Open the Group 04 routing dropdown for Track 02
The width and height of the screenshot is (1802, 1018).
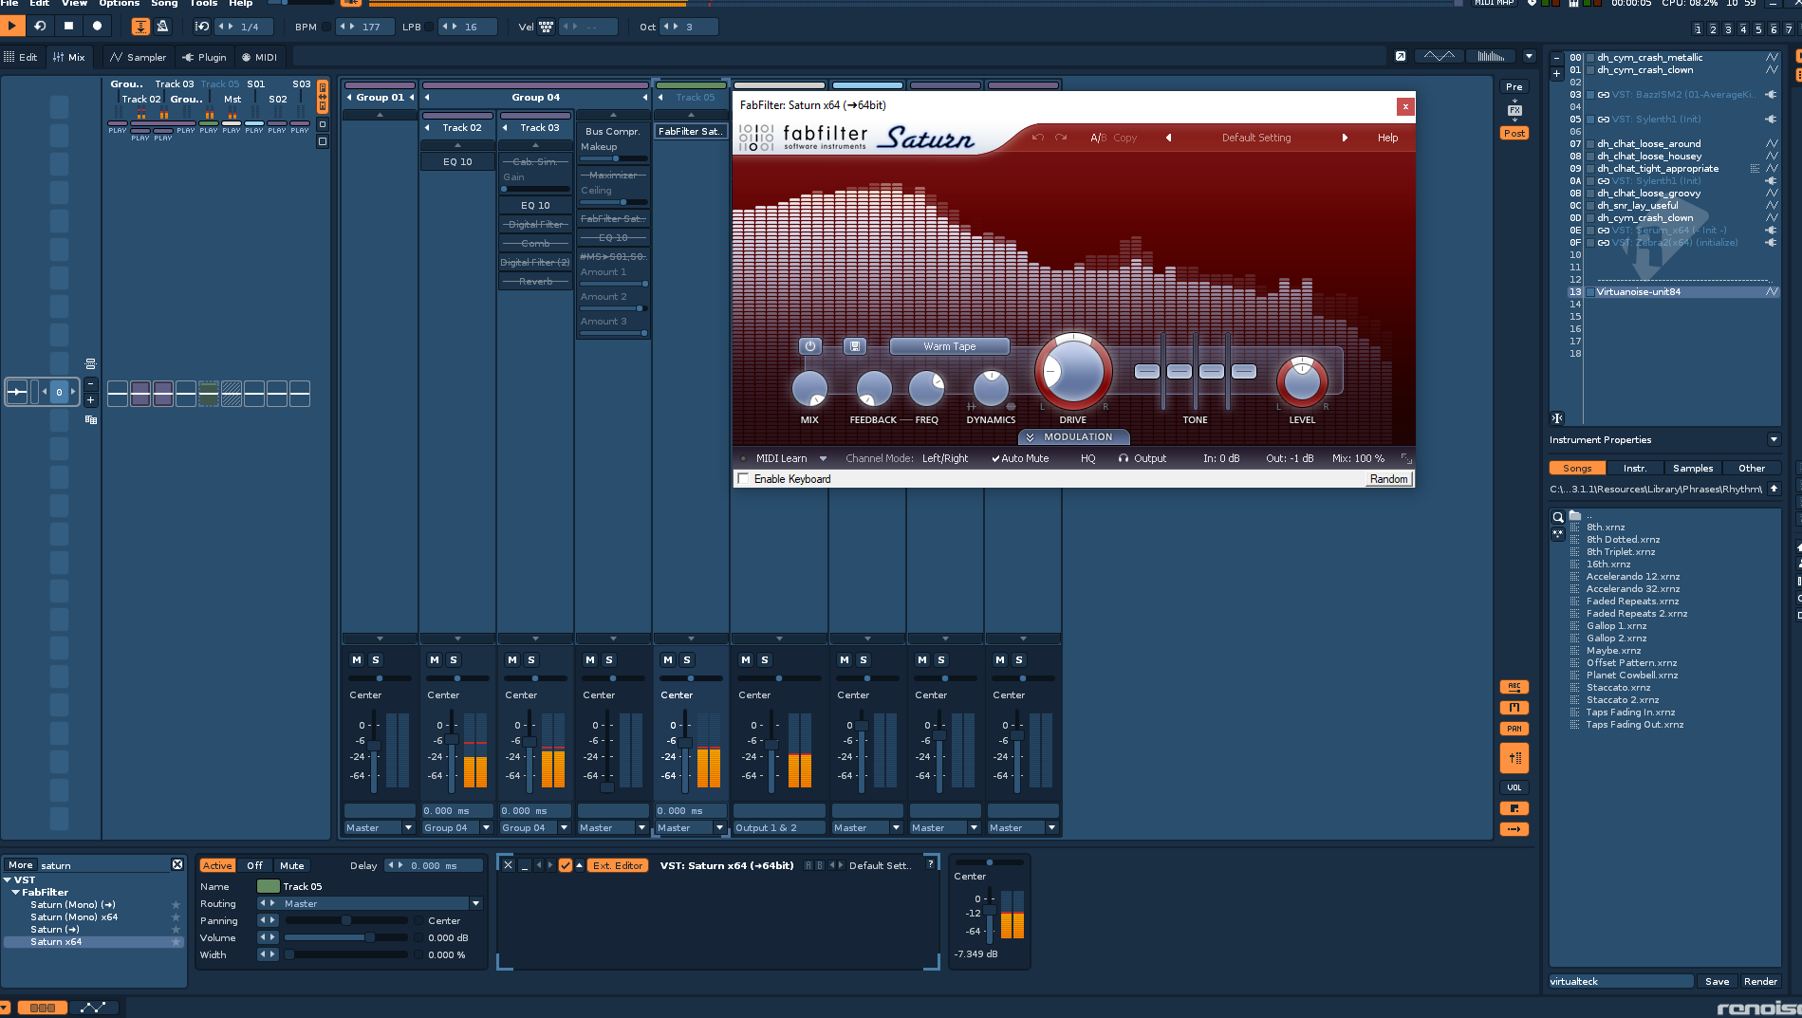486,827
